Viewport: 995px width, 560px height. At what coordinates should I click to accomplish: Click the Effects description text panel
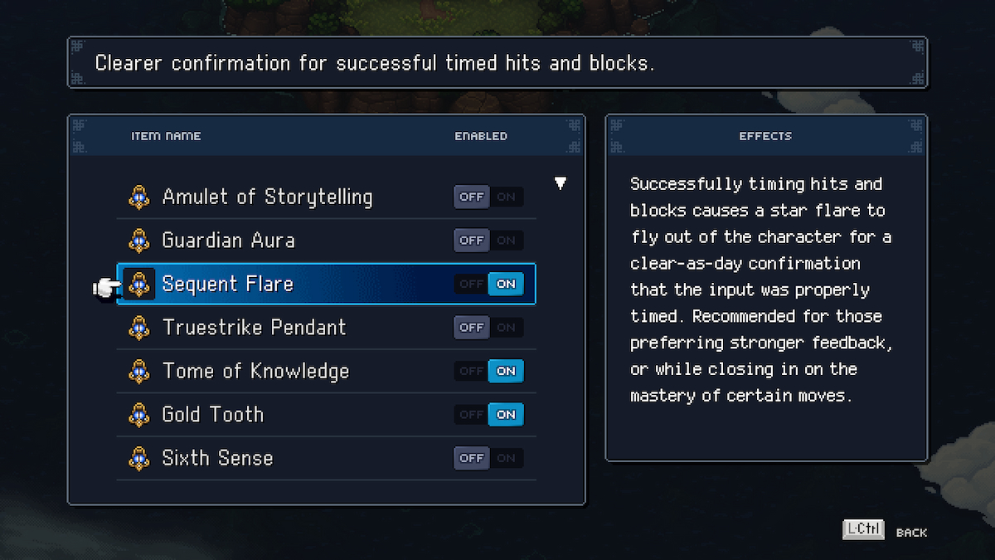click(x=766, y=289)
